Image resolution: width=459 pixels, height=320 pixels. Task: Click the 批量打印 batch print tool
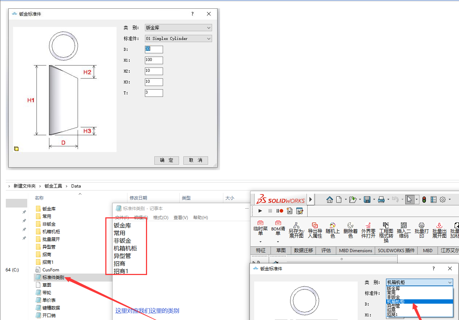coord(422,230)
